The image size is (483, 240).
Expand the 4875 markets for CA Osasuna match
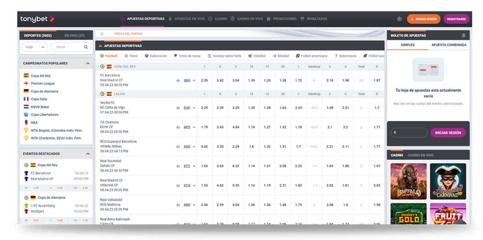[189, 127]
